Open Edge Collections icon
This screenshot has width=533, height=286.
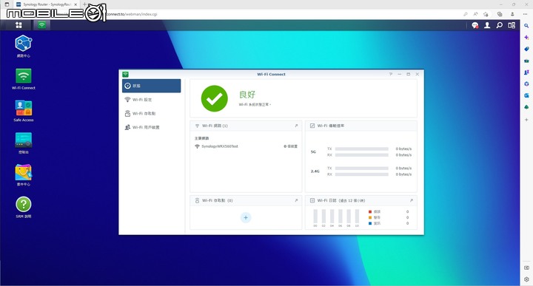(500, 14)
